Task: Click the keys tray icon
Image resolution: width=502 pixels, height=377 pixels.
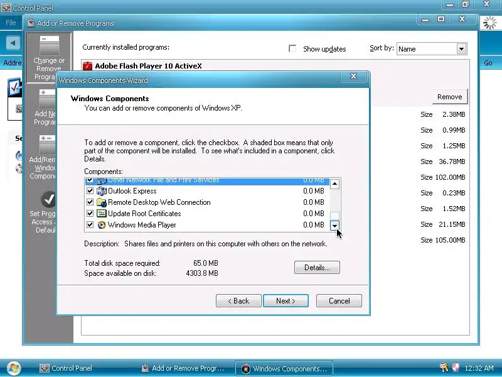Action: point(444,367)
